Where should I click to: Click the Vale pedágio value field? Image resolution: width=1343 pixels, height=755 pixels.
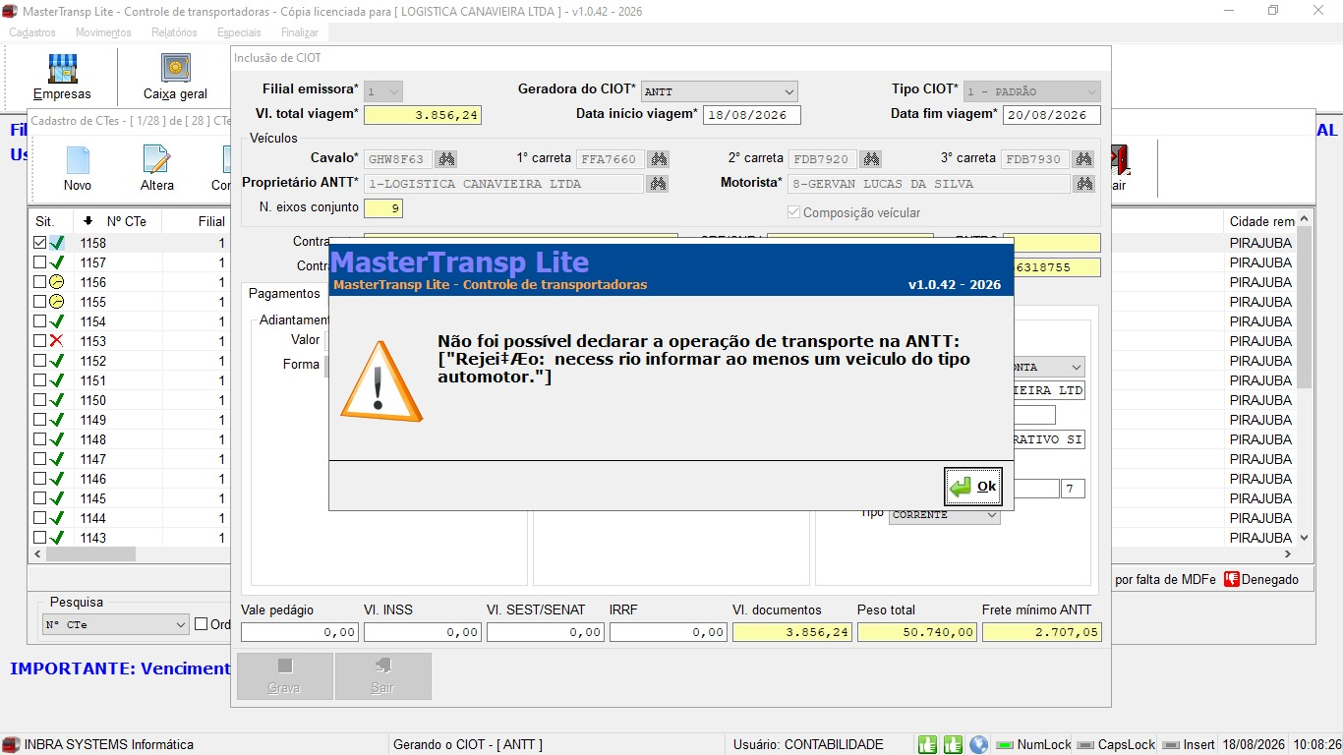click(300, 632)
